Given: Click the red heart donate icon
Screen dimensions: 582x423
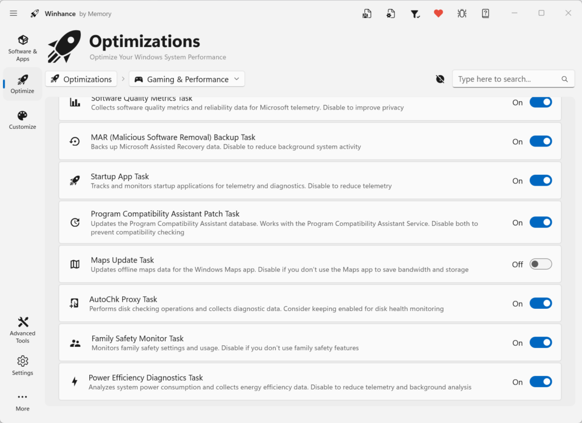Looking at the screenshot, I should pyautogui.click(x=438, y=14).
